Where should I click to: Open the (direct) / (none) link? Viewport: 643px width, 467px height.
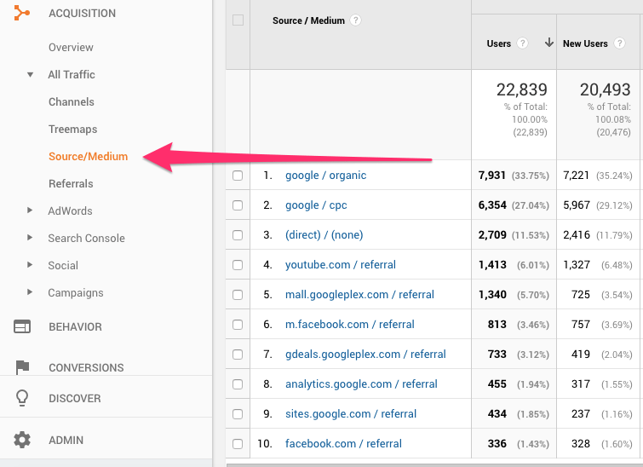pyautogui.click(x=324, y=235)
